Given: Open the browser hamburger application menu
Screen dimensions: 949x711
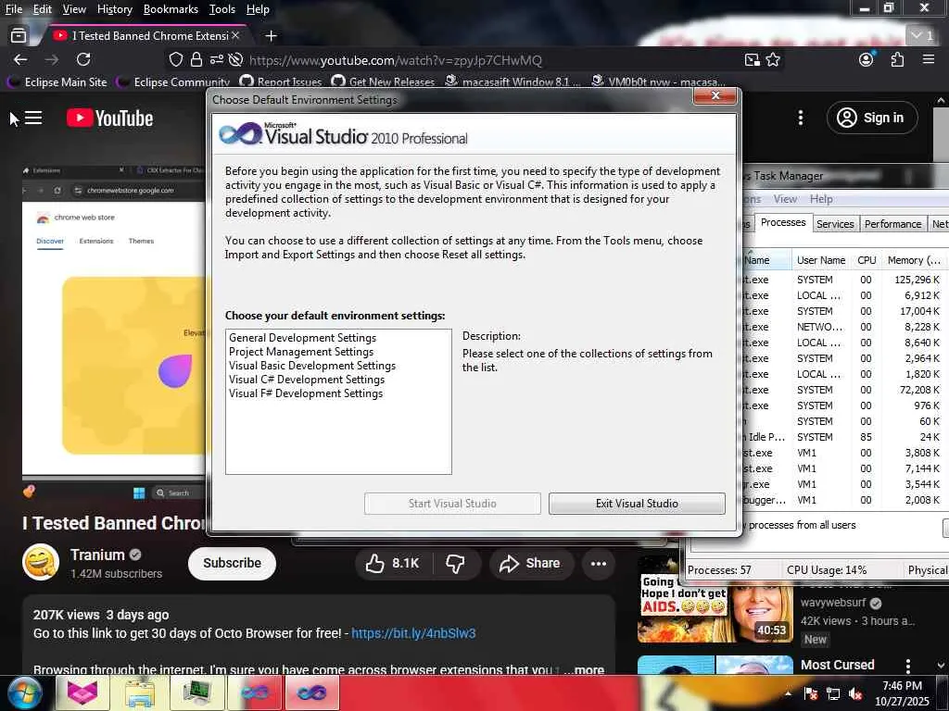Looking at the screenshot, I should click(x=929, y=59).
